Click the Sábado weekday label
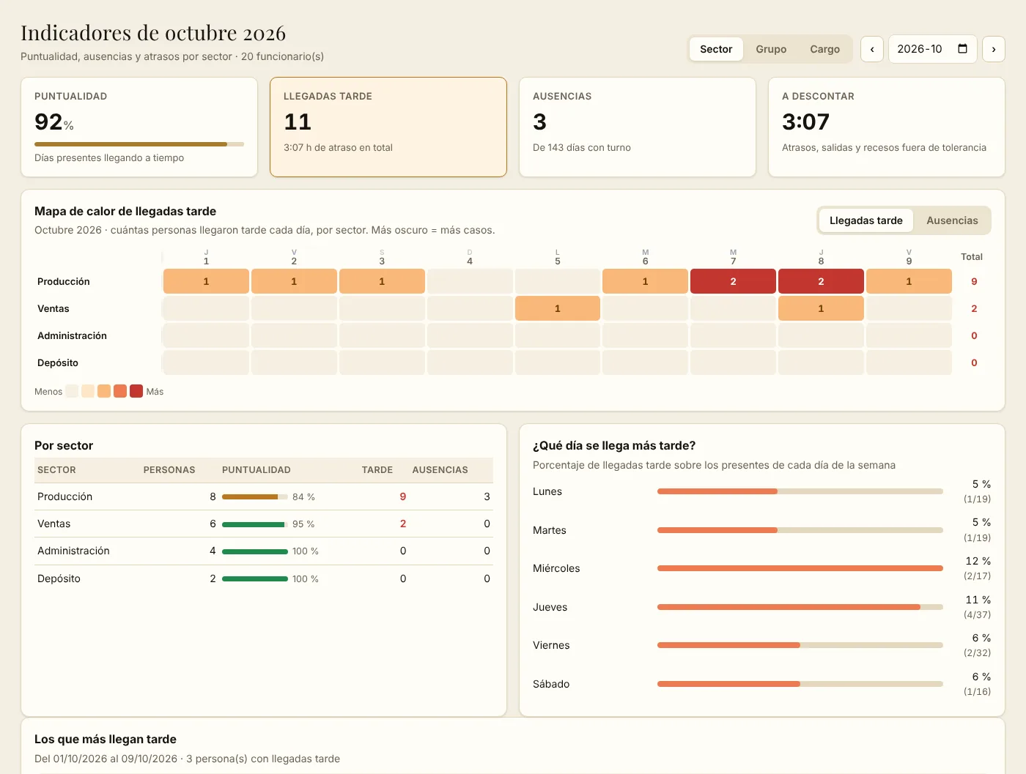Image resolution: width=1026 pixels, height=774 pixels. [551, 684]
